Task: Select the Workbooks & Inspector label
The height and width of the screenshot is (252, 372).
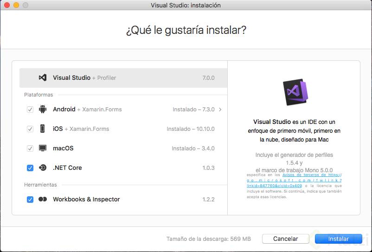Action: (86, 199)
